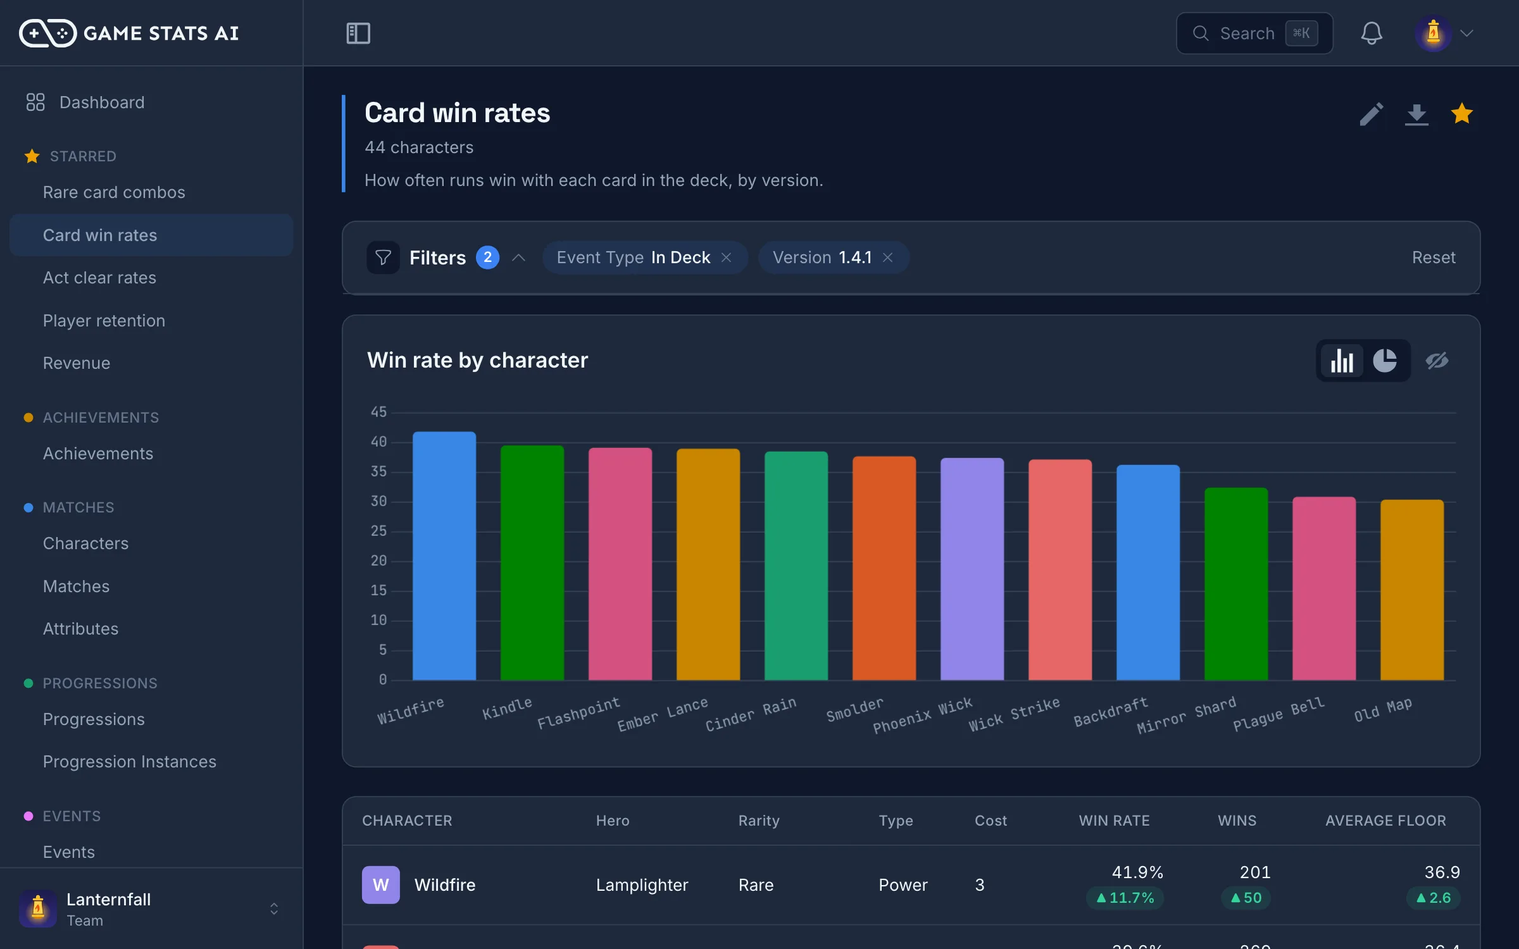Screen dimensions: 1519x949
Task: Click the Wildfire W avatar icon
Action: [x=381, y=884]
